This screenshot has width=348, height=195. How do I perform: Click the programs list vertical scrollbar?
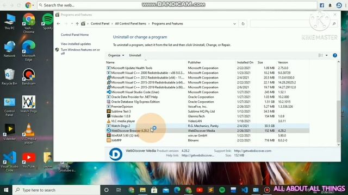tap(338, 121)
